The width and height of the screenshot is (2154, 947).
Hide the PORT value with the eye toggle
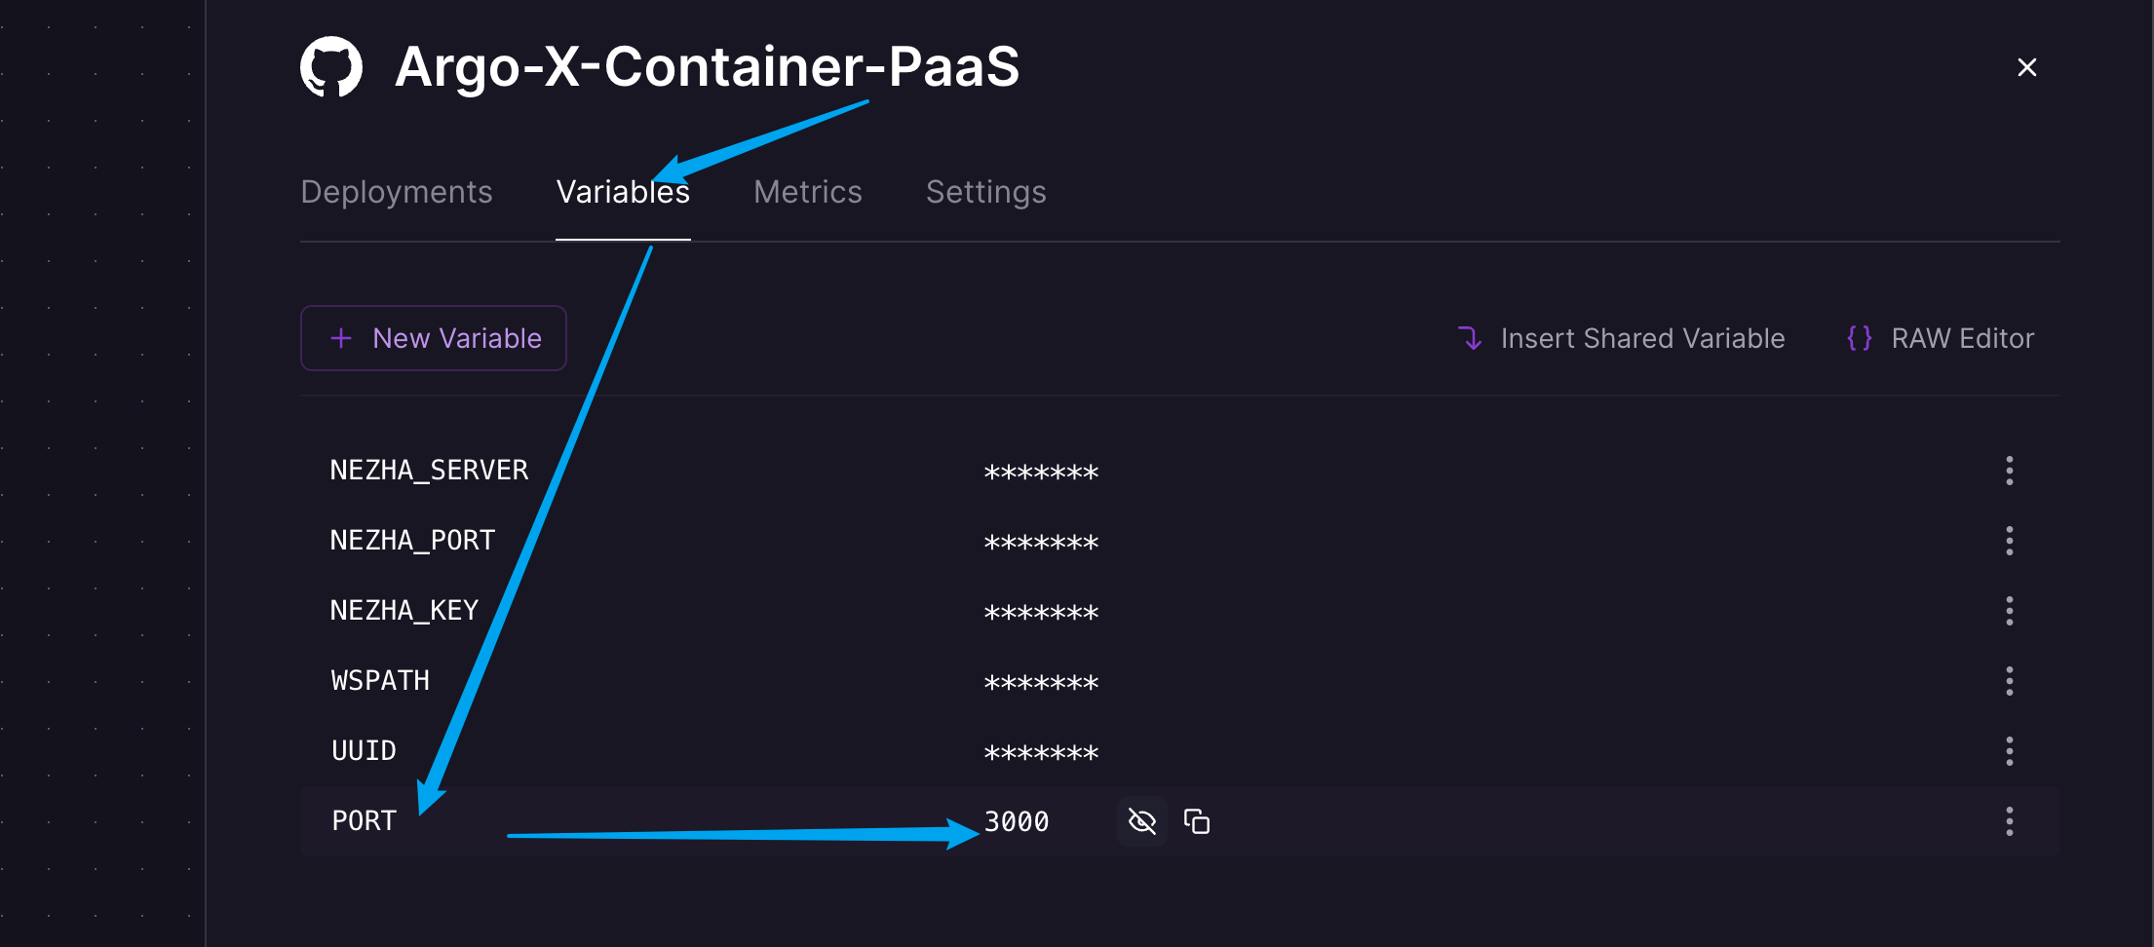[x=1140, y=821]
